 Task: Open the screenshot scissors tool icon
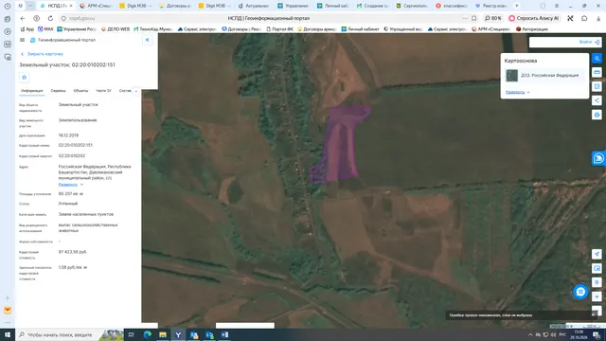(x=570, y=18)
